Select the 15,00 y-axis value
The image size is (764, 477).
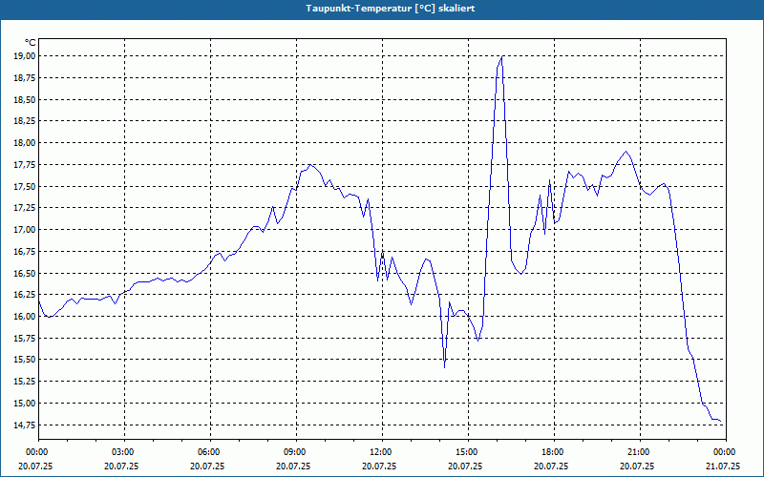(x=26, y=403)
